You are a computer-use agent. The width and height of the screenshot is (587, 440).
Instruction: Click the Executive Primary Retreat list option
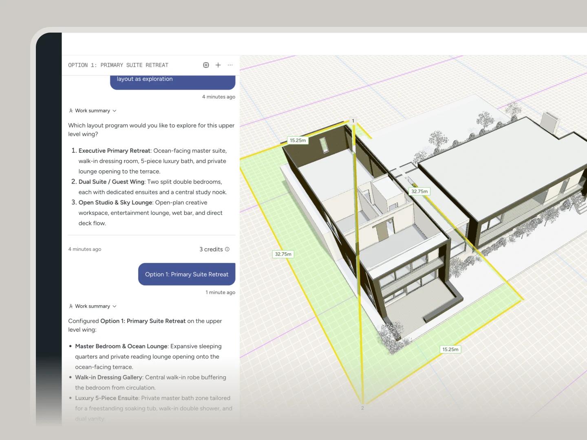click(115, 151)
